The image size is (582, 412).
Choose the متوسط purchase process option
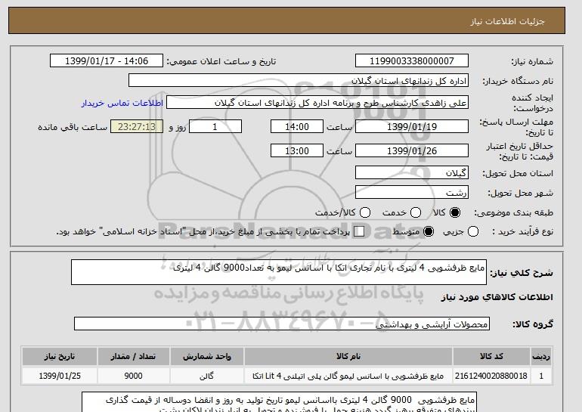tap(429, 231)
